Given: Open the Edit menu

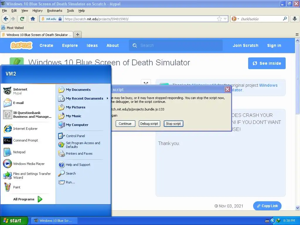Looking at the screenshot, I should click(x=14, y=11).
